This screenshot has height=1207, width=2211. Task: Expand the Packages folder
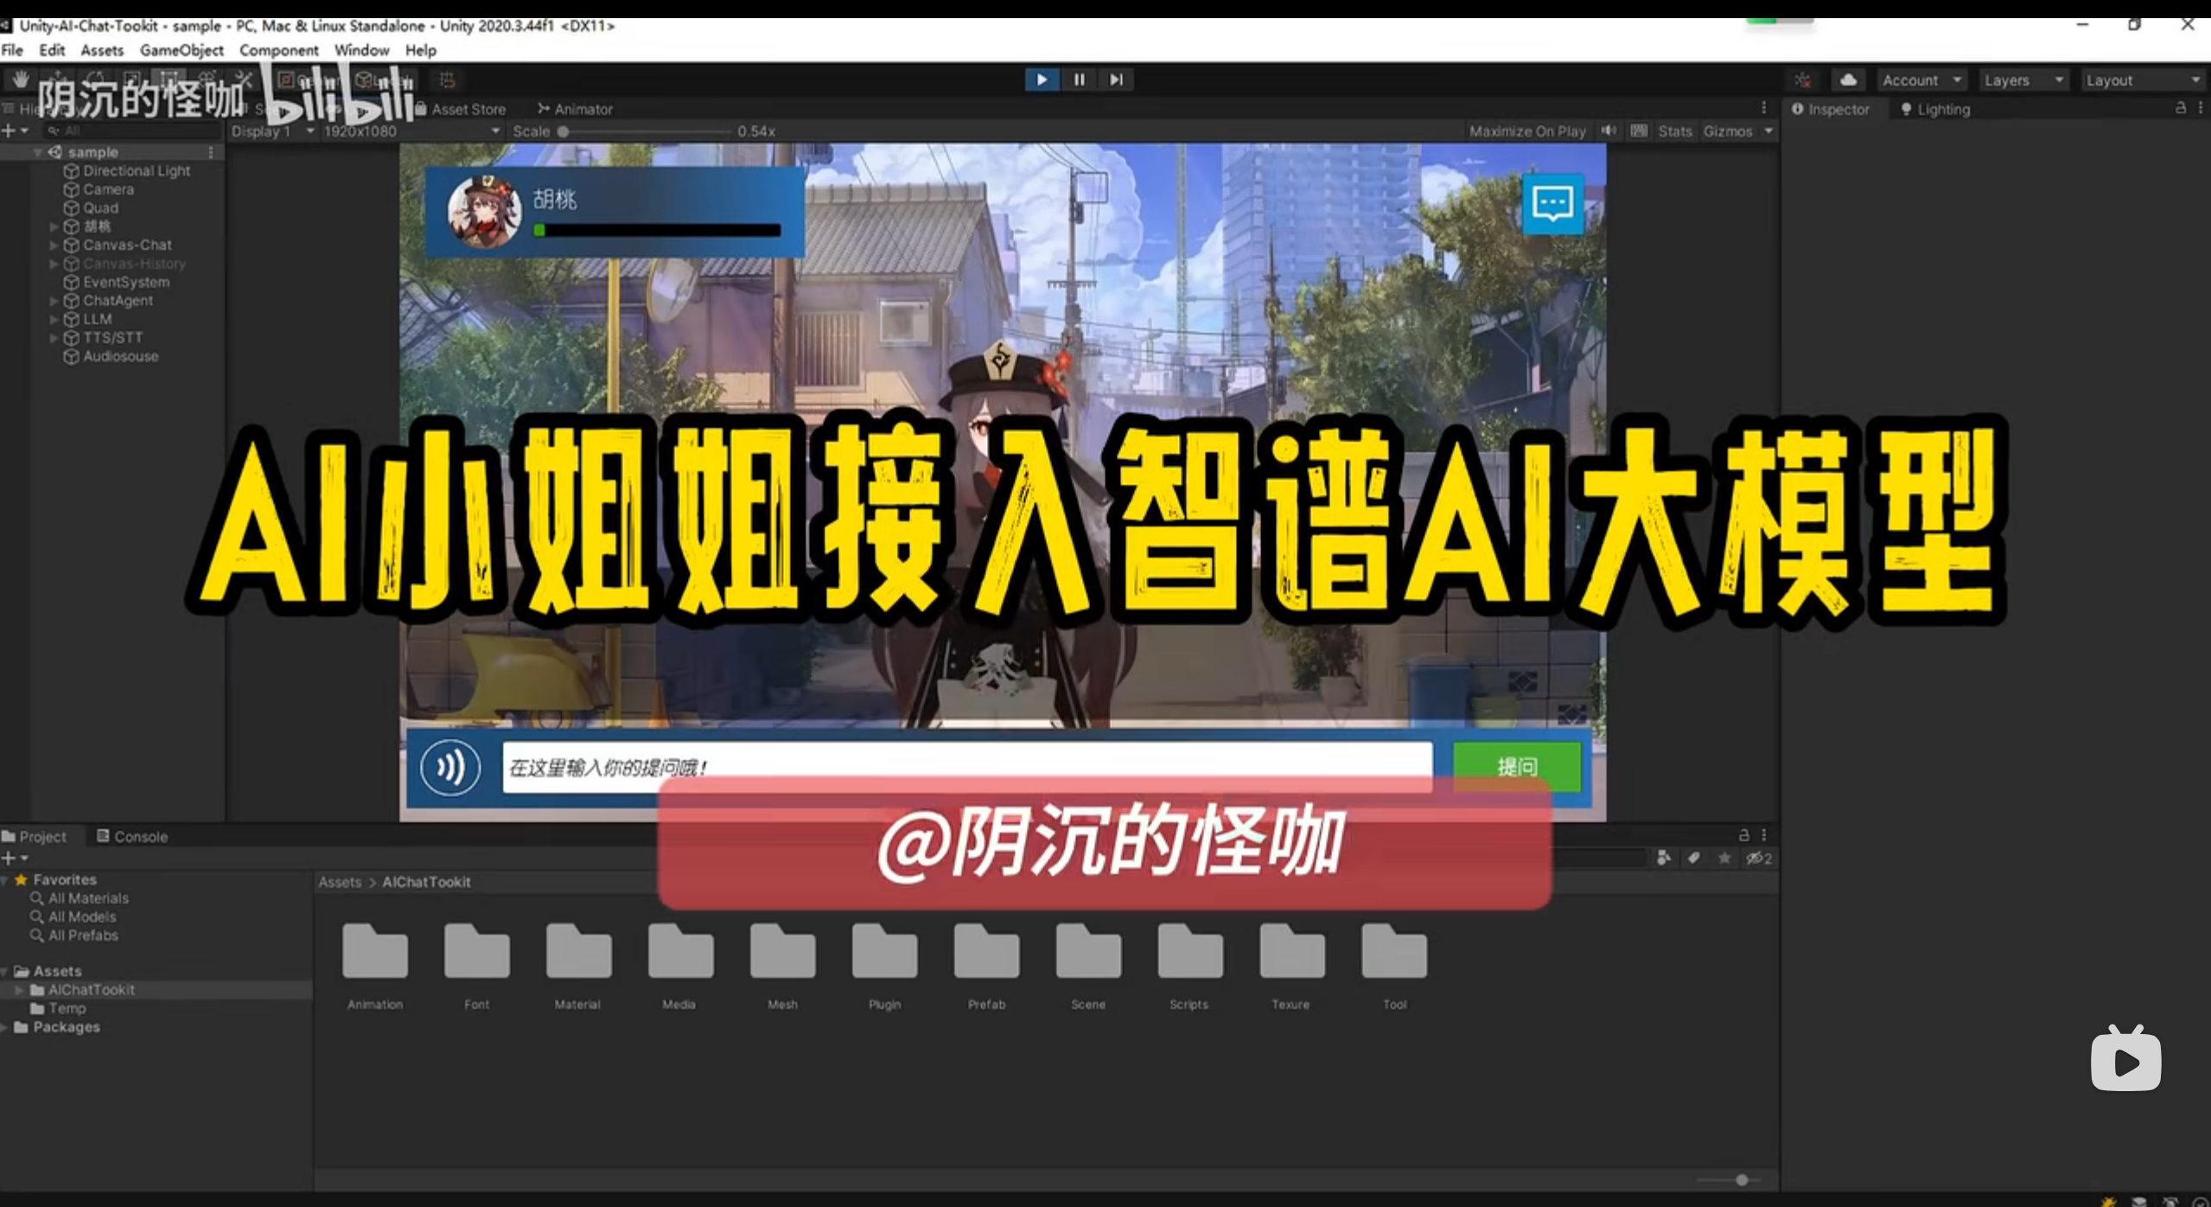(x=4, y=1027)
